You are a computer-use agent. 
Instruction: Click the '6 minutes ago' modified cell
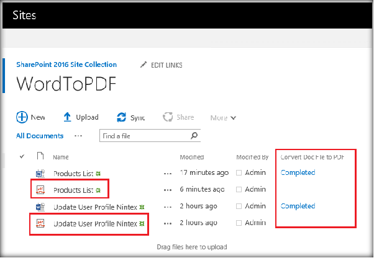coord(202,189)
